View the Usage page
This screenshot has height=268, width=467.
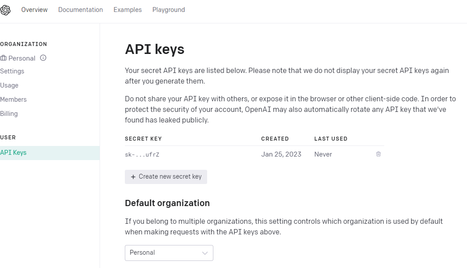[9, 85]
